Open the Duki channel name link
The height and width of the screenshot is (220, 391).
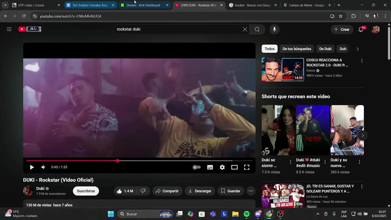coord(40,189)
